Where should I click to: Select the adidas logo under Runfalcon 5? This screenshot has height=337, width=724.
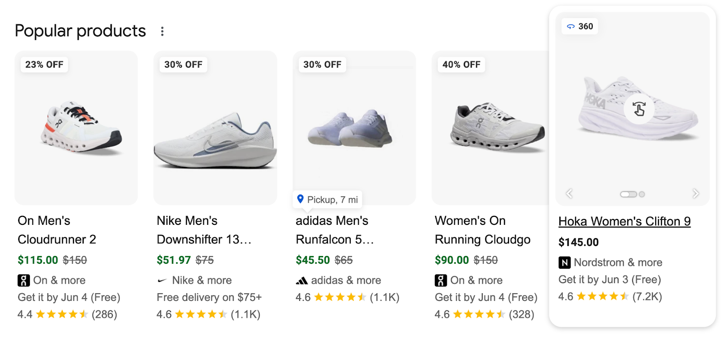302,280
